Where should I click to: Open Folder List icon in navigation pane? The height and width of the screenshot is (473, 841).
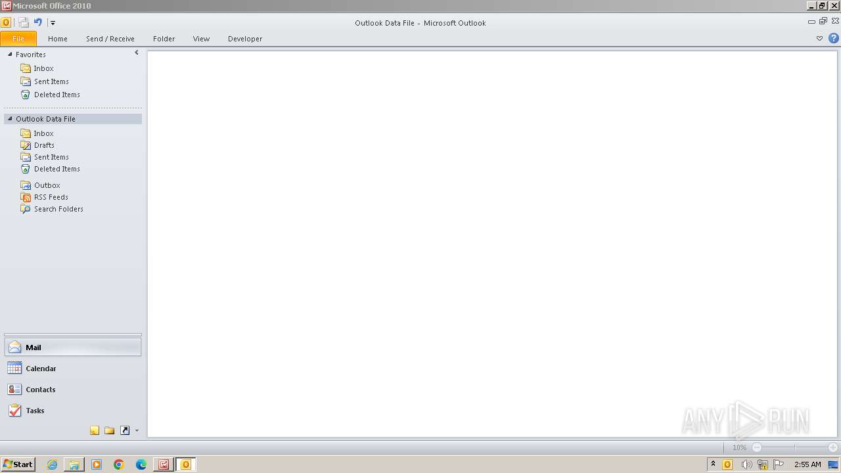coord(110,431)
